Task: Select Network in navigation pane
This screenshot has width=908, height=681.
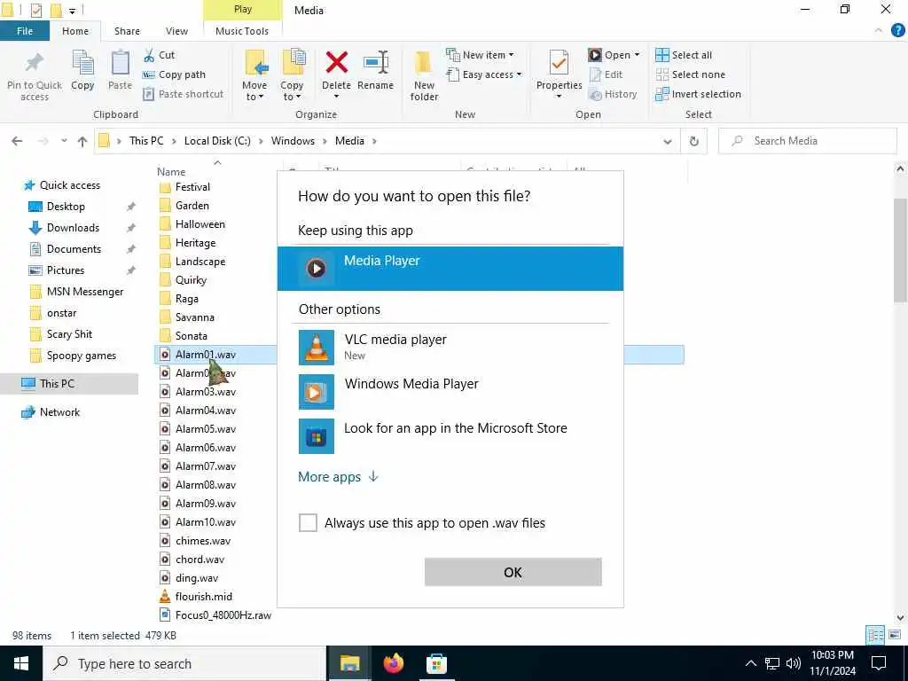Action: coord(59,412)
